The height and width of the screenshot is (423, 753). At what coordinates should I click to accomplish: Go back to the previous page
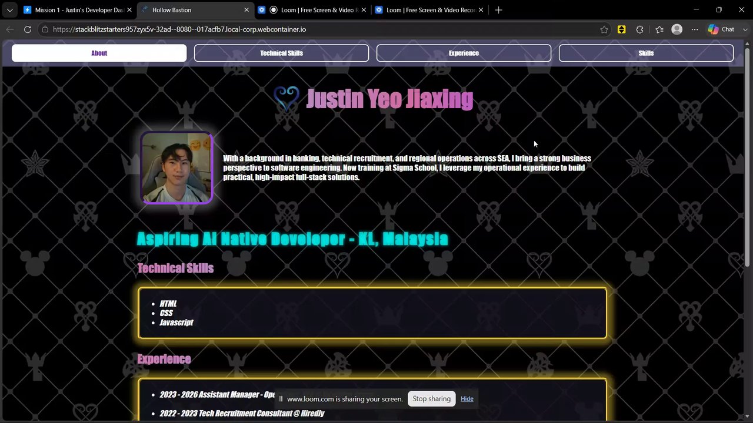(x=9, y=29)
